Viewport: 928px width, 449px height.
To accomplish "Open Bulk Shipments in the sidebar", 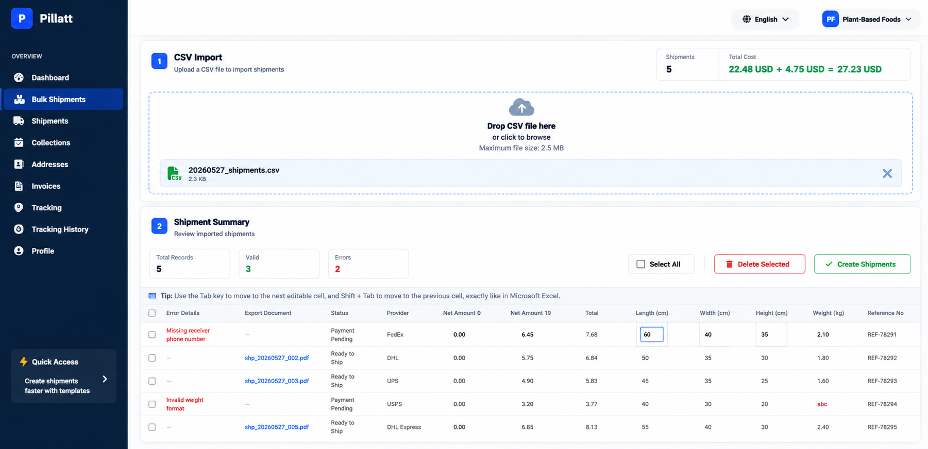I will [63, 99].
